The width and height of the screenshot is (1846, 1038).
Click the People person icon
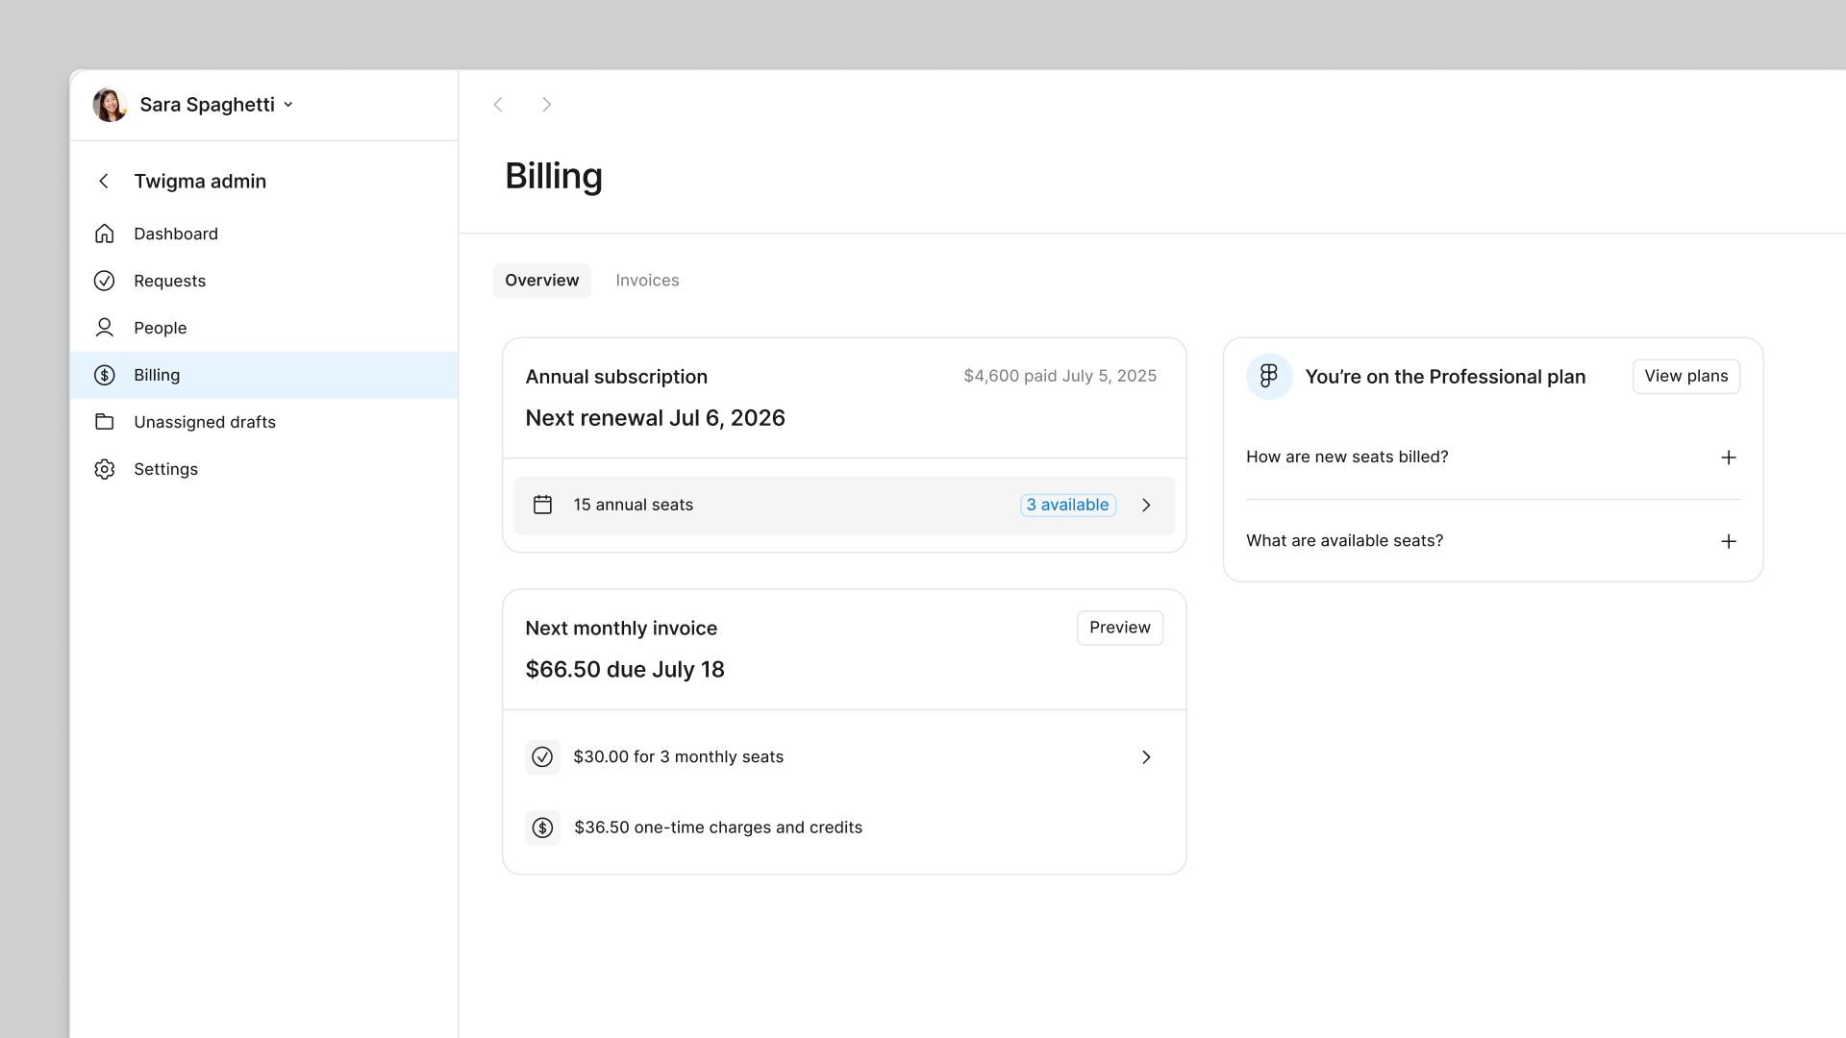(x=105, y=328)
